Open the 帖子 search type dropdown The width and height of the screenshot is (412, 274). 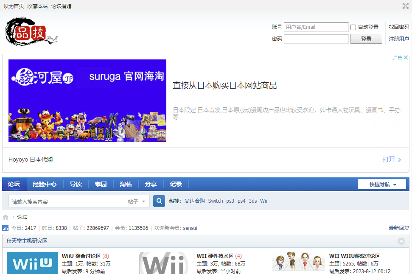(x=137, y=201)
